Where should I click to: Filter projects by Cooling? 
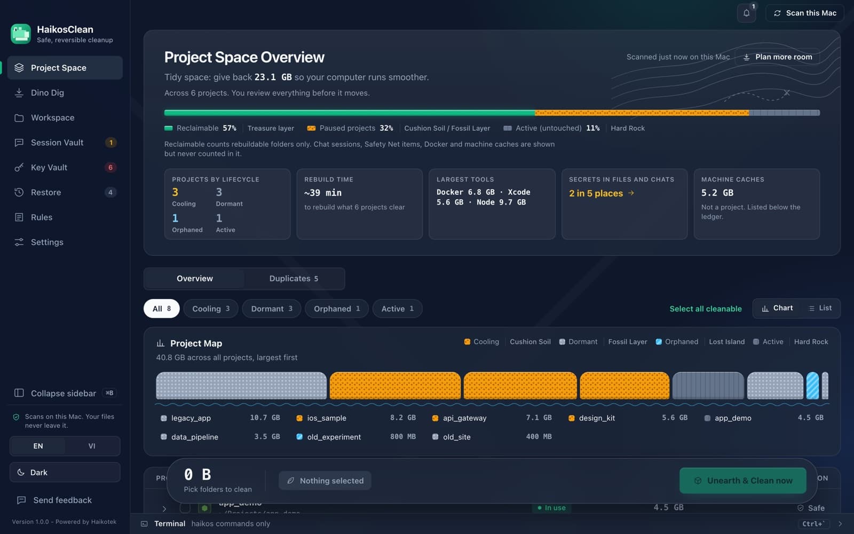[x=211, y=309]
